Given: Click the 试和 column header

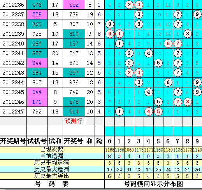Looking at the screenshot, I should tap(55, 141).
